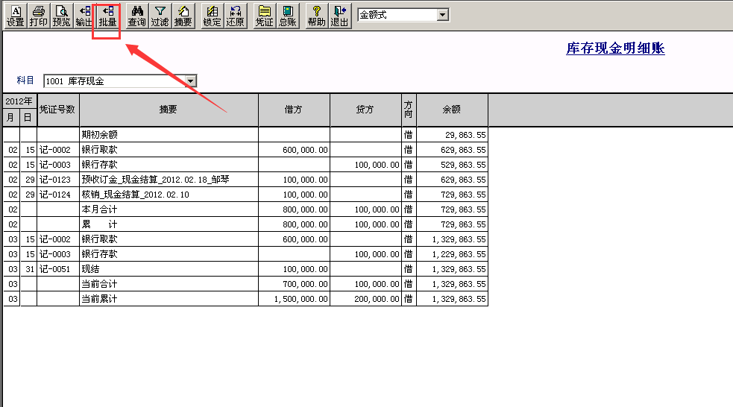The image size is (733, 407).
Task: Click the 库存现金明细账 title link
Action: point(615,48)
